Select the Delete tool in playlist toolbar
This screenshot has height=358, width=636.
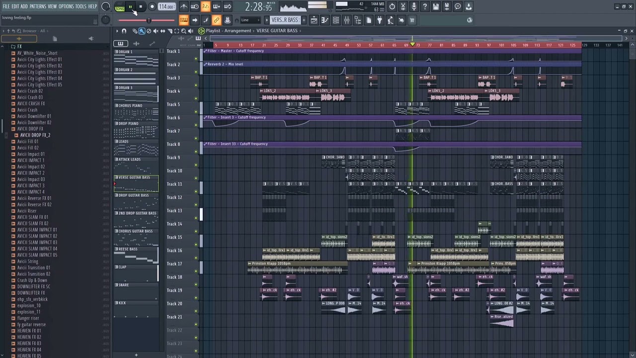(x=149, y=31)
